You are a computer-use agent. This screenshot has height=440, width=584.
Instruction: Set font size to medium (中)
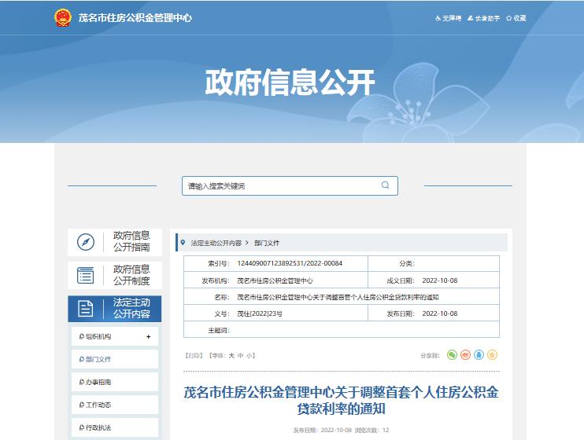241,356
